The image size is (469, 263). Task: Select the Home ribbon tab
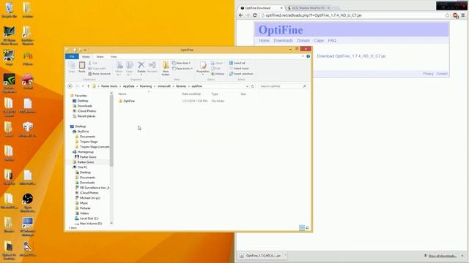click(x=86, y=57)
